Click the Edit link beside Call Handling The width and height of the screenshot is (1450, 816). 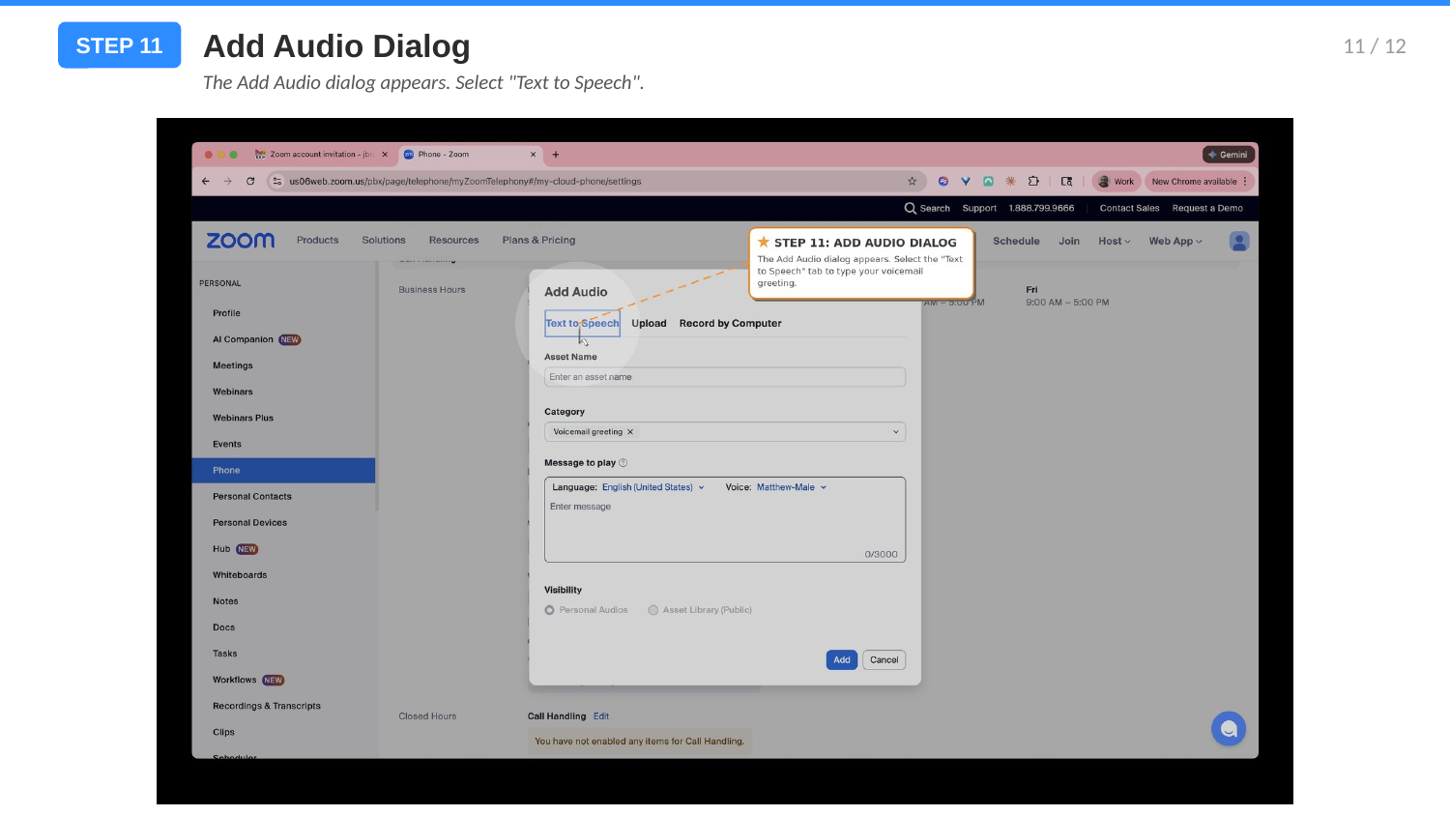[x=601, y=715]
